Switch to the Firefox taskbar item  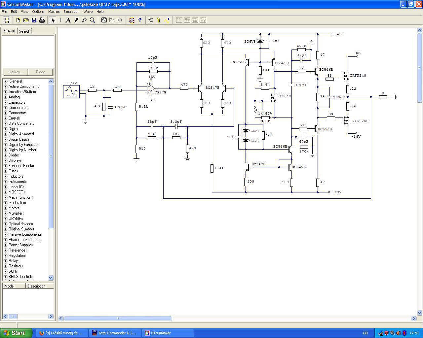click(x=62, y=333)
